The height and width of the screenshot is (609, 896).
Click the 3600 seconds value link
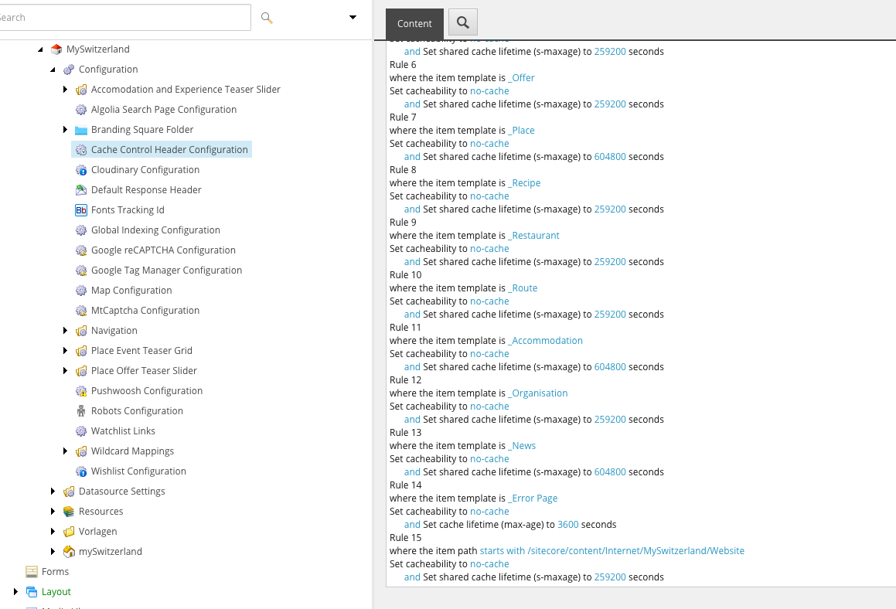point(567,525)
